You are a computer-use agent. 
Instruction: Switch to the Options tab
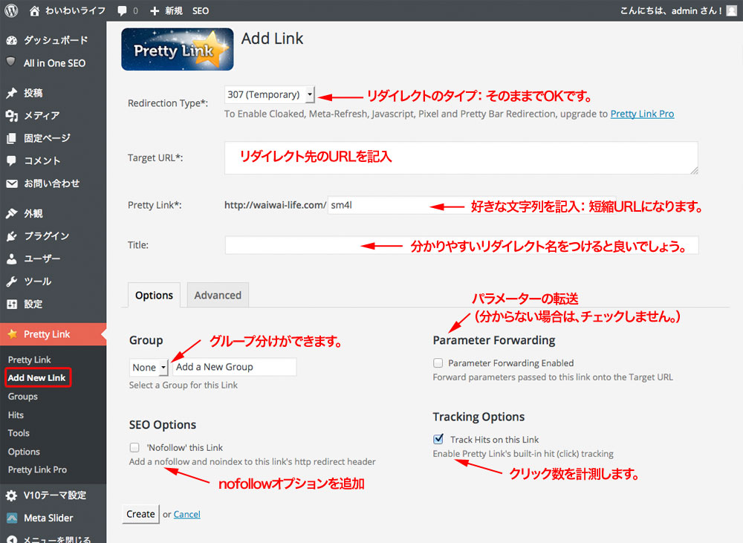154,295
